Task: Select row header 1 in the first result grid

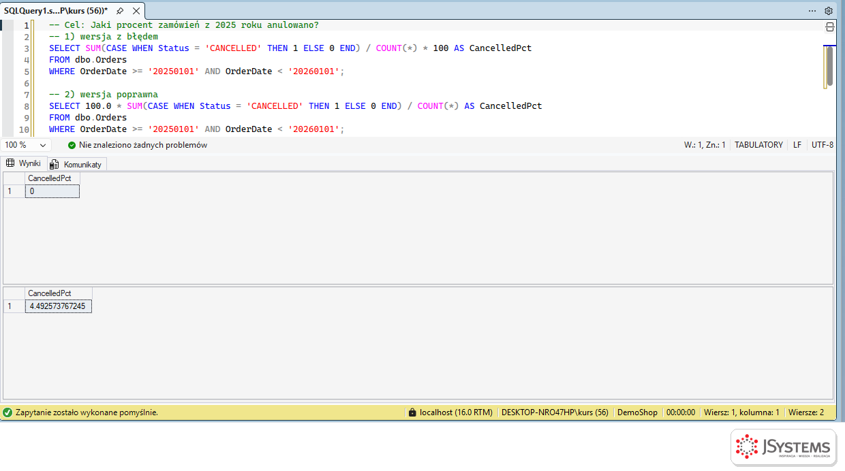Action: tap(14, 191)
